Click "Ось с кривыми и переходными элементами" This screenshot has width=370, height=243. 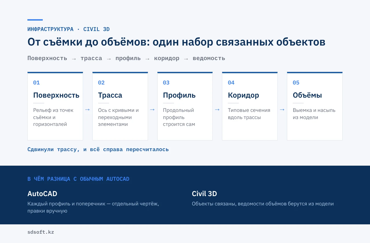click(x=118, y=117)
